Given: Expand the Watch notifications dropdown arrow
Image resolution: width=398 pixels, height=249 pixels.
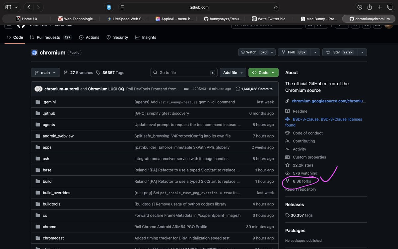Looking at the screenshot, I should 272,52.
